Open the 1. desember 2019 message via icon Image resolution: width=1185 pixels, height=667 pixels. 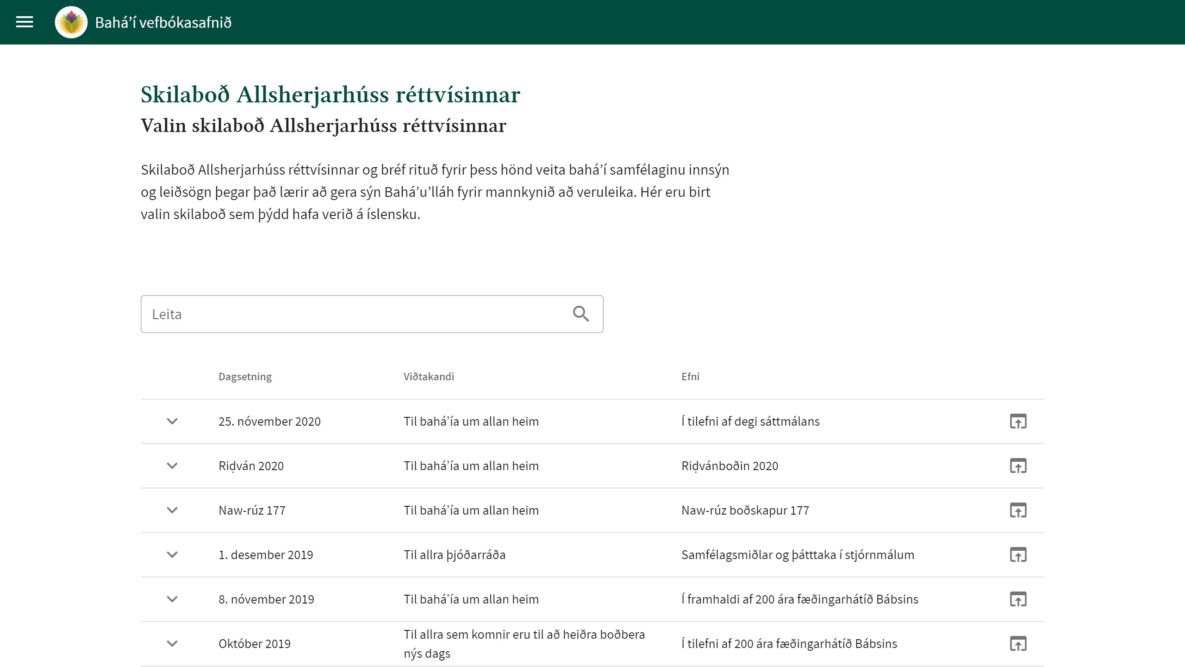coord(1018,555)
